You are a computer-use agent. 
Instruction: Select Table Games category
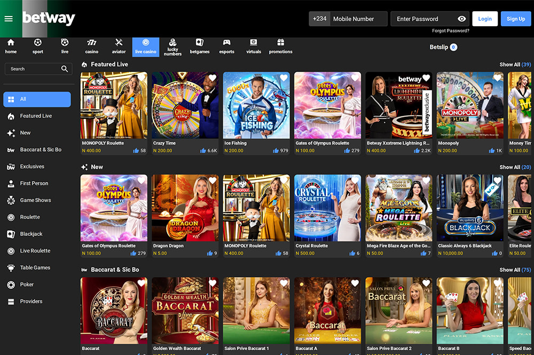[37, 267]
